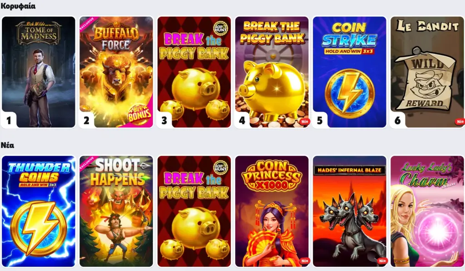Launch the Shoot Happens slot
The image size is (465, 271).
coord(116,211)
